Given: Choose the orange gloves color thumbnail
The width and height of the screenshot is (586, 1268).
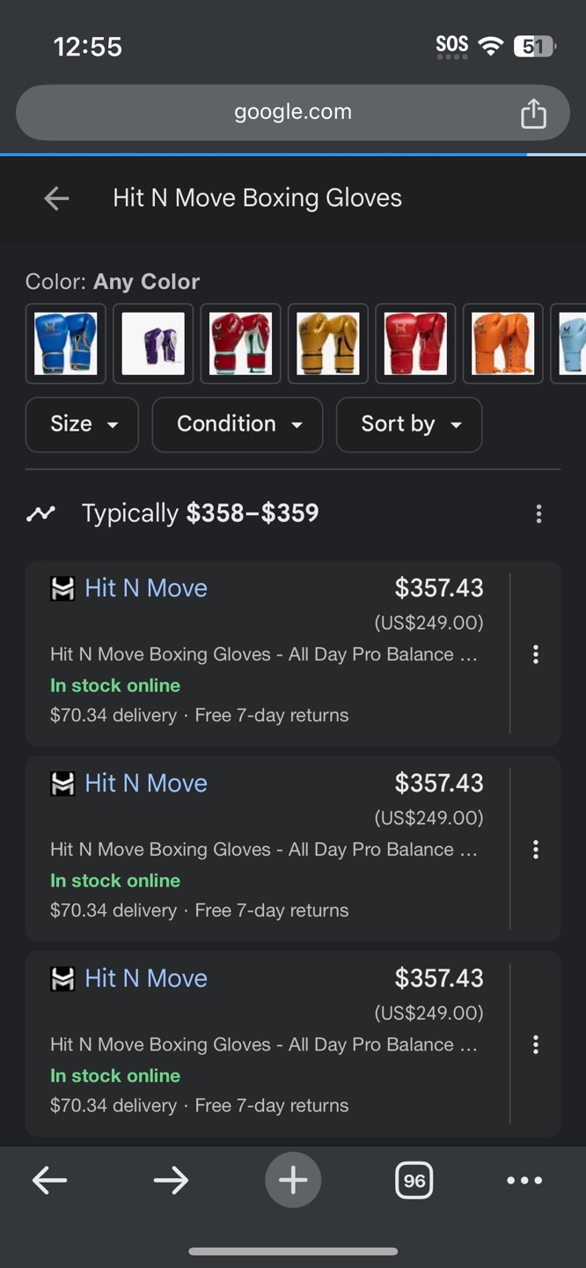Looking at the screenshot, I should (503, 343).
